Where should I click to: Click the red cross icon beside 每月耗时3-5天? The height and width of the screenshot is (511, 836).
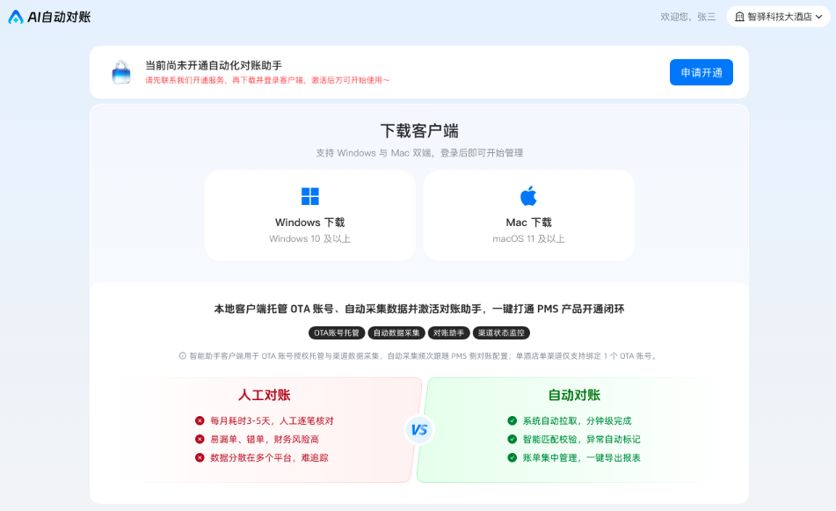coord(200,421)
